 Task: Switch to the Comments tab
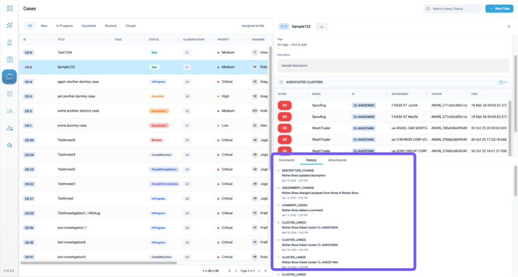tap(286, 160)
